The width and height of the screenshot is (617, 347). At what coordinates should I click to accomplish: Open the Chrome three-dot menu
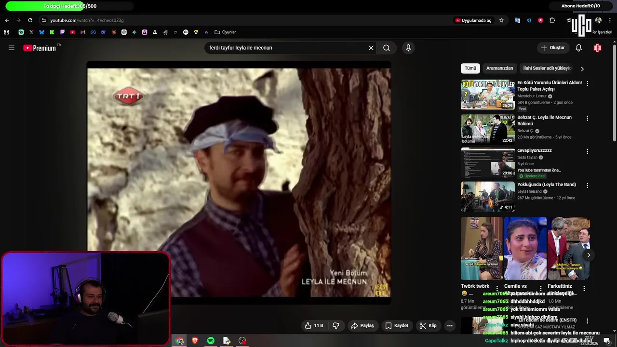point(610,20)
